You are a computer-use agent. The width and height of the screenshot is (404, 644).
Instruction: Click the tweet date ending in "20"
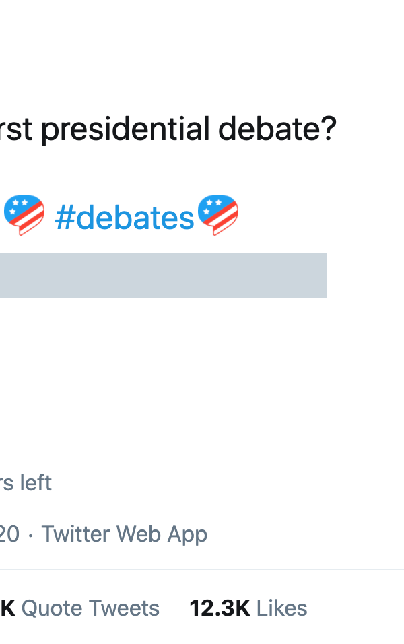click(9, 534)
